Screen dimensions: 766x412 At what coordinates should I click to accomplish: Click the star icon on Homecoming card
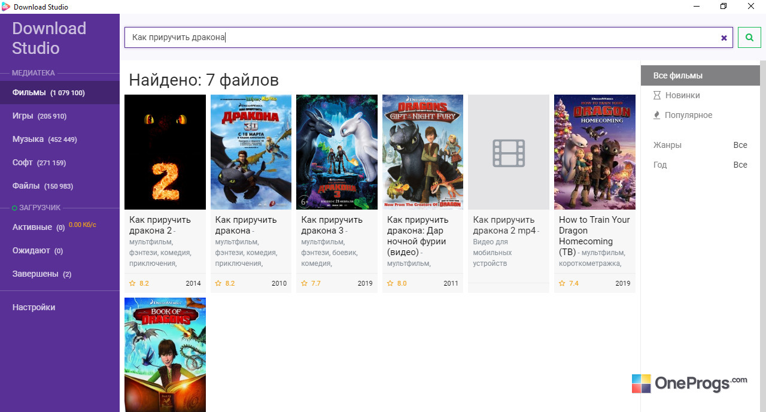point(563,283)
